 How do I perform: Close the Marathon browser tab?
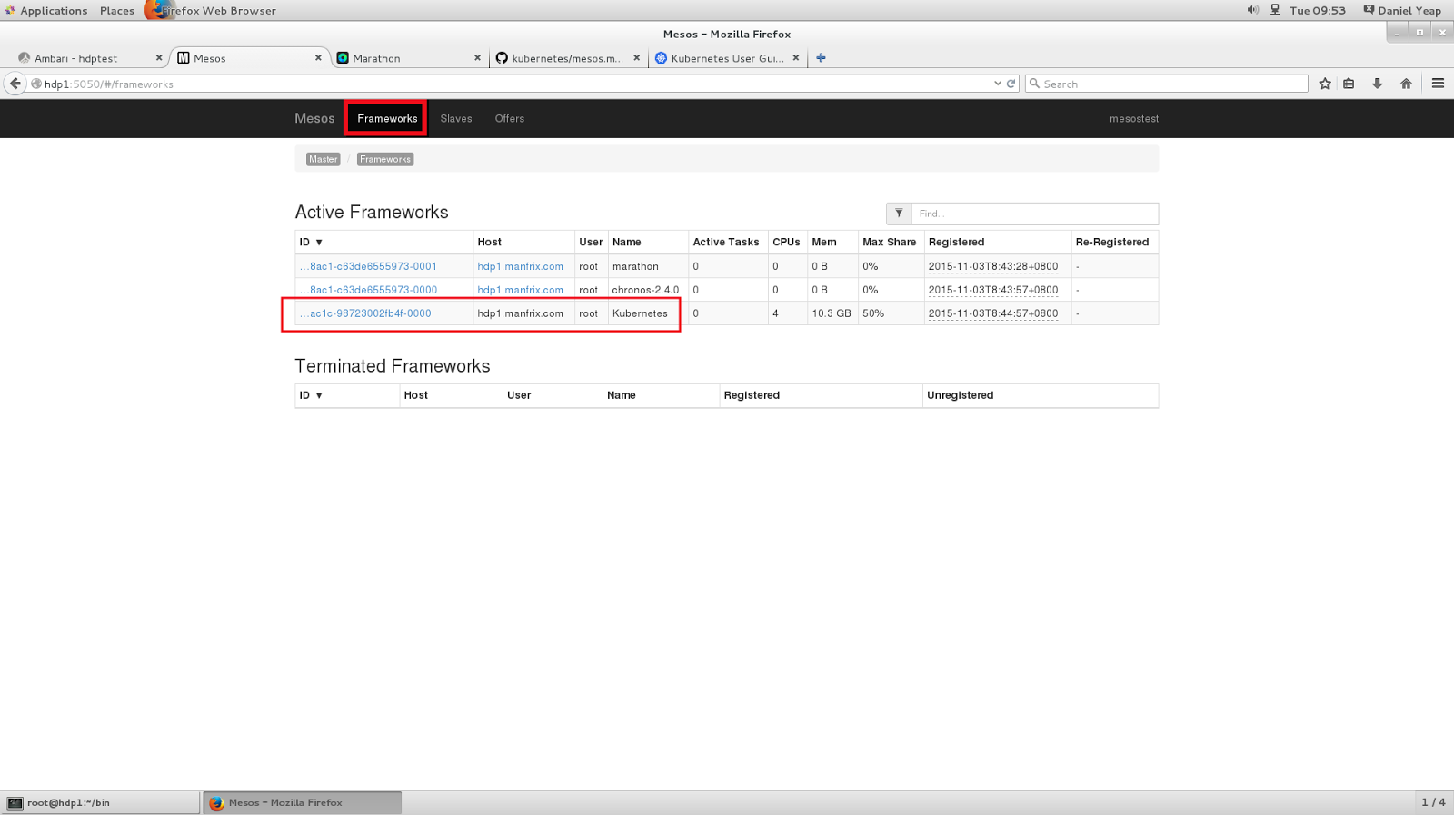click(x=477, y=58)
